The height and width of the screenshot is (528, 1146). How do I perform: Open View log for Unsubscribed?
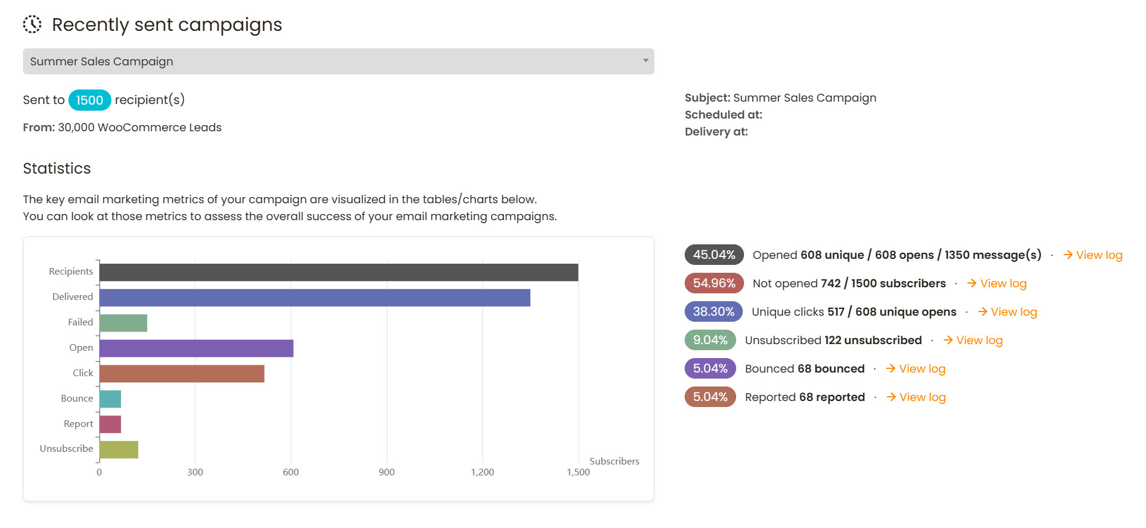click(x=973, y=341)
